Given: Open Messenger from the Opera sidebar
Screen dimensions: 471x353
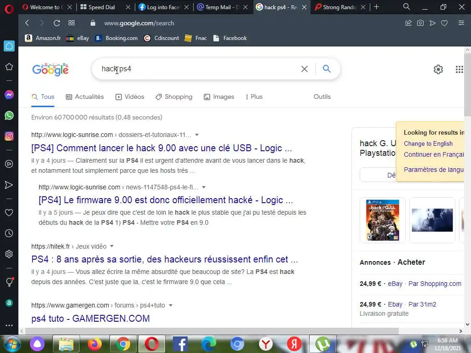Looking at the screenshot, I should coord(9,95).
